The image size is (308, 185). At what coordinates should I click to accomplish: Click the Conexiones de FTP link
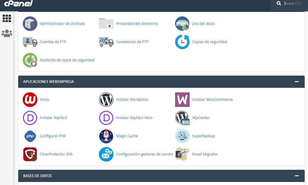point(132,42)
